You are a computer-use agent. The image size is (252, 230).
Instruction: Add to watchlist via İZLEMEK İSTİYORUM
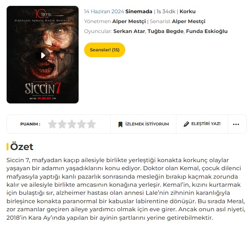[143, 124]
